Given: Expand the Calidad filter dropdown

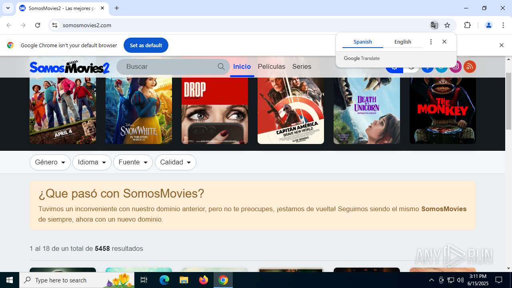Looking at the screenshot, I should pyautogui.click(x=176, y=162).
